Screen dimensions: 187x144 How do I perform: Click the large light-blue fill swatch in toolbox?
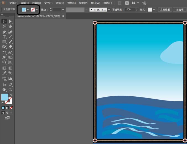pos(5,97)
